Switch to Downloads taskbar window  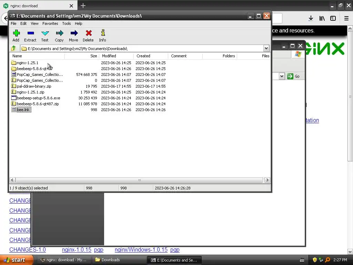(x=119, y=260)
